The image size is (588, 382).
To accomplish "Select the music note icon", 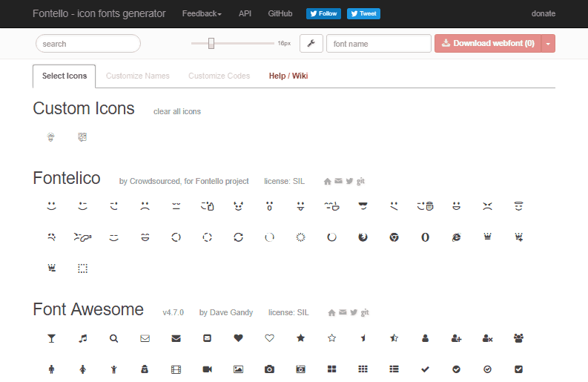I will 82,338.
